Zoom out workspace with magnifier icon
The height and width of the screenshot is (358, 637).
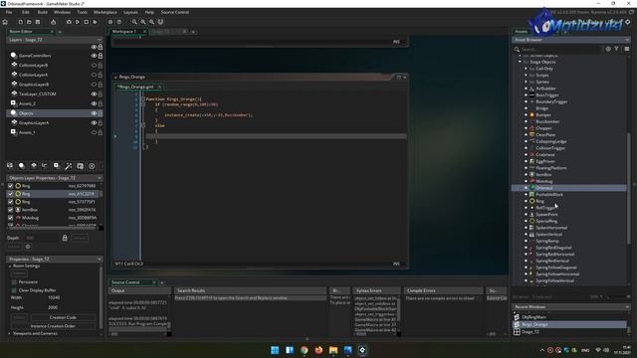click(134, 22)
